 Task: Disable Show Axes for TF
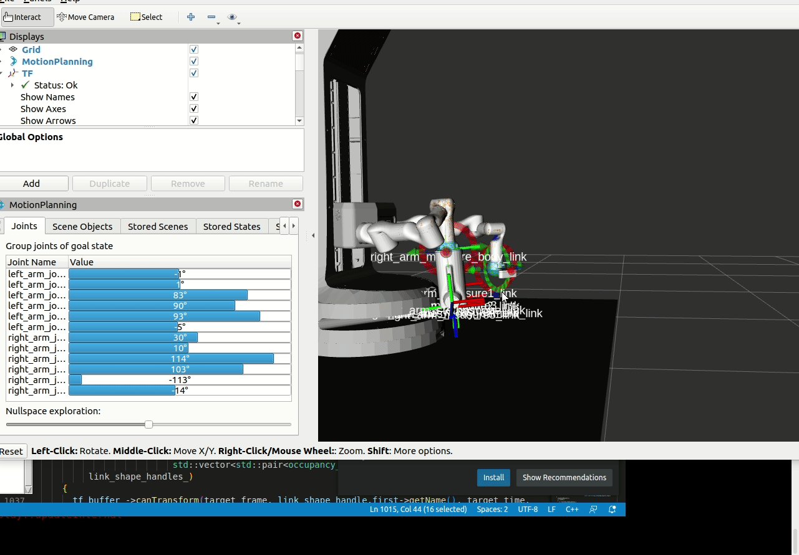[193, 108]
